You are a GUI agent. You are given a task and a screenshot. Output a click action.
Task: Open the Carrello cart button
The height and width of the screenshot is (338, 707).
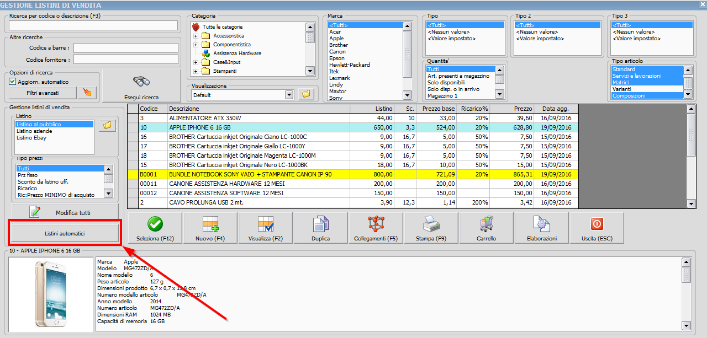486,228
